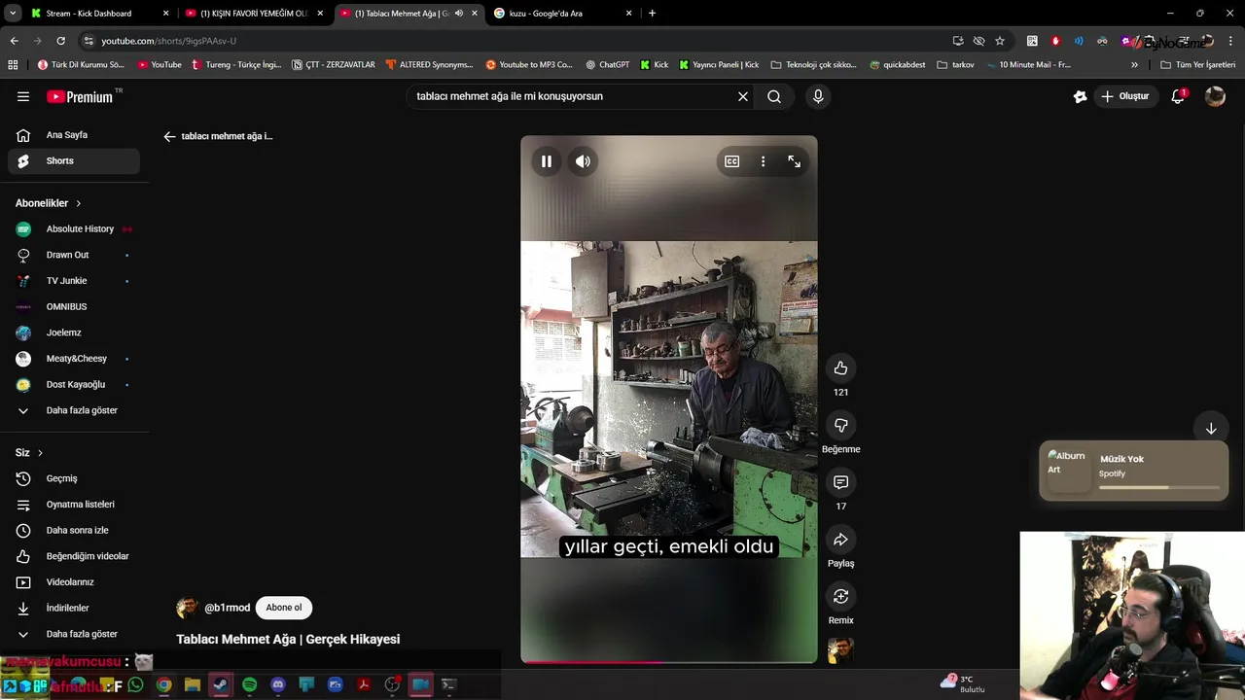Click the Spotify widget progress bar
The height and width of the screenshot is (700, 1245).
click(x=1159, y=487)
